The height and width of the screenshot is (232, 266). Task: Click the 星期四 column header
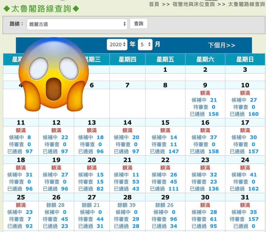[x=127, y=60]
